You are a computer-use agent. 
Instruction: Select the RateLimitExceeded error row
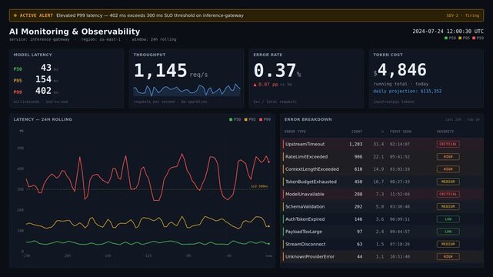[x=381, y=156]
